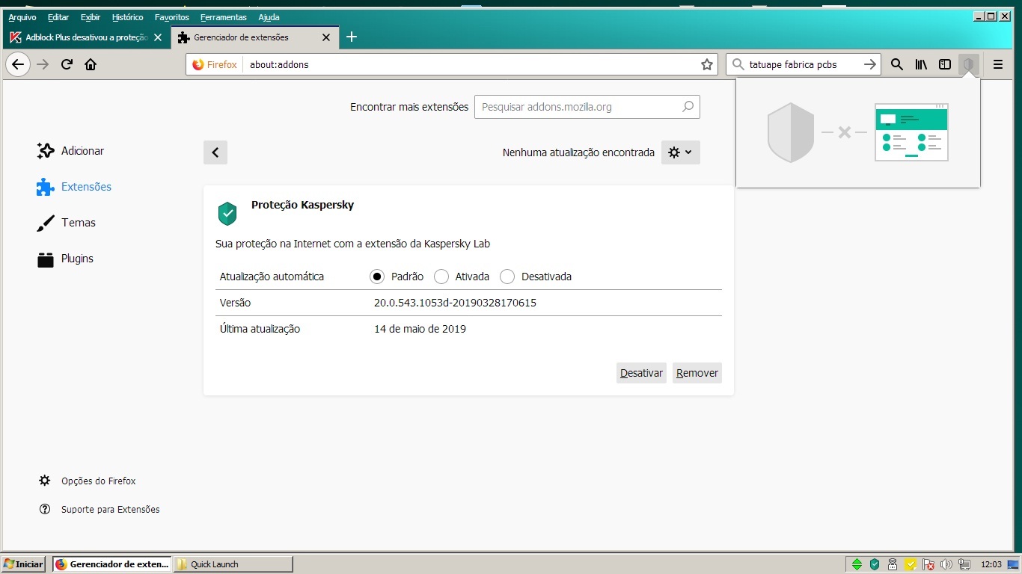Go to the Firefox home page
Image resolution: width=1022 pixels, height=574 pixels.
pos(91,64)
